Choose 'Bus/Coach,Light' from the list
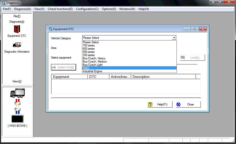Screen dimensions: 236x144 click(129, 65)
